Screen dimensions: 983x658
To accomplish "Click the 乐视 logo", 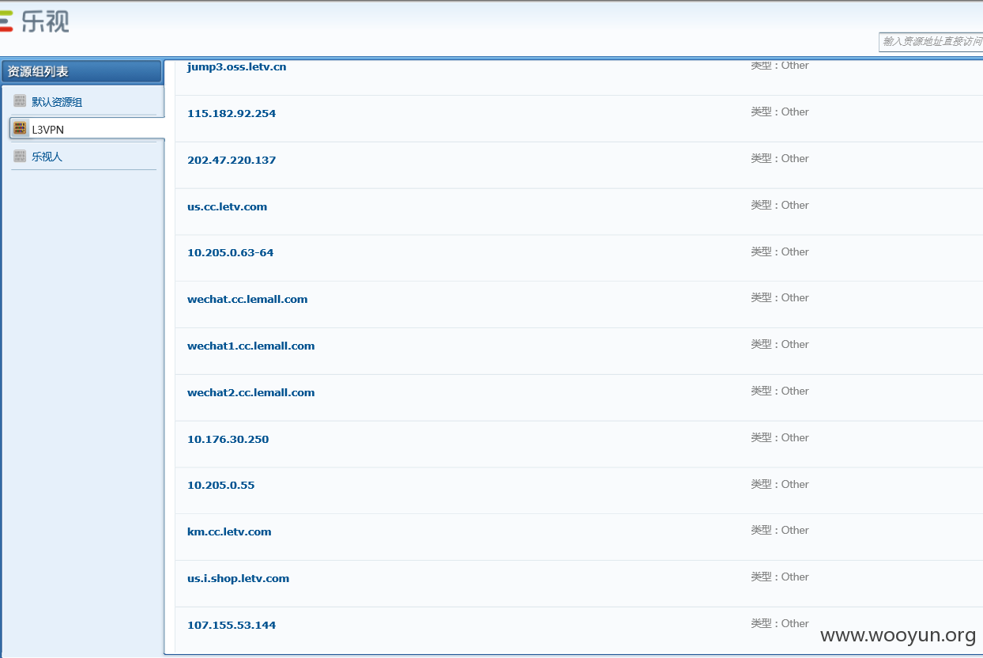I will point(35,21).
